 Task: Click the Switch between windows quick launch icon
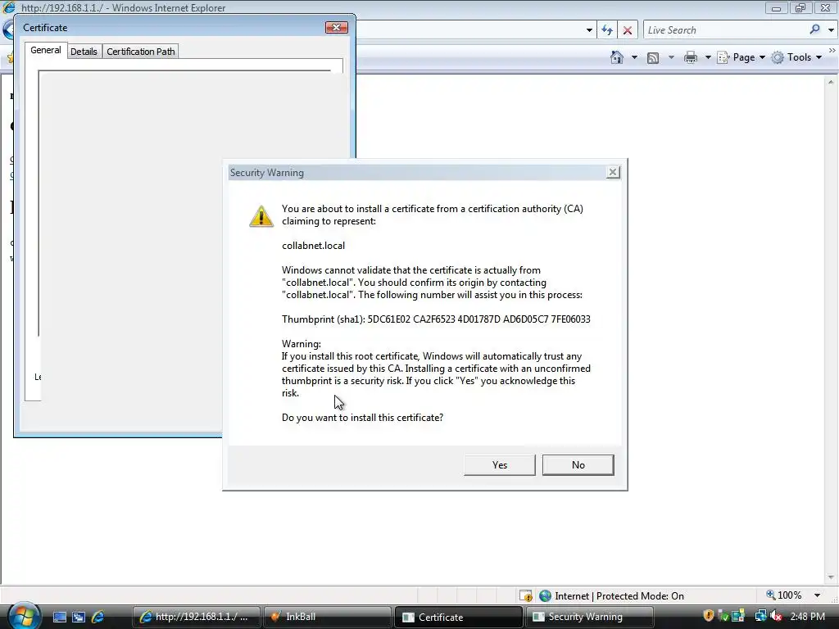coord(79,617)
